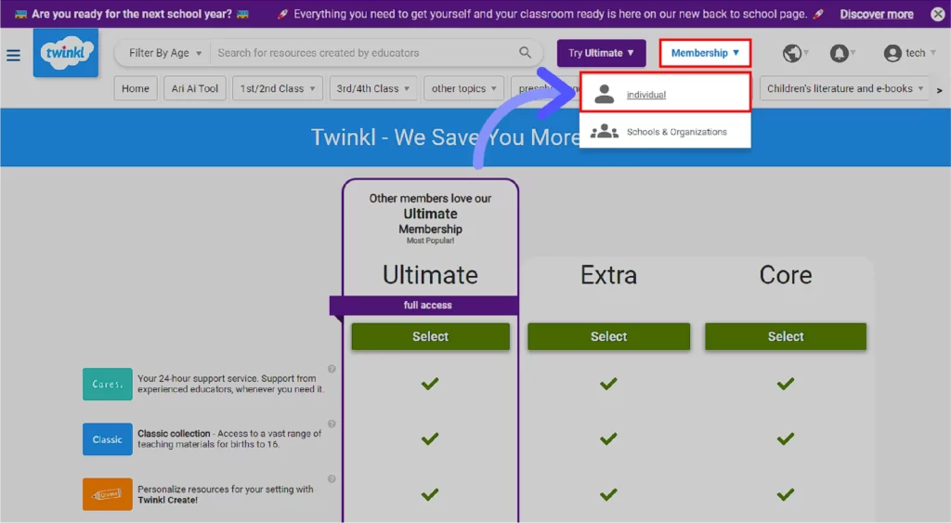Open help icon for Classic collection row

[x=332, y=425]
